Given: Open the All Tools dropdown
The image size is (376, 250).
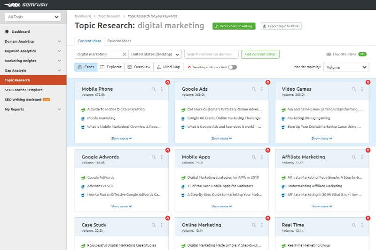Looking at the screenshot, I should (x=33, y=17).
